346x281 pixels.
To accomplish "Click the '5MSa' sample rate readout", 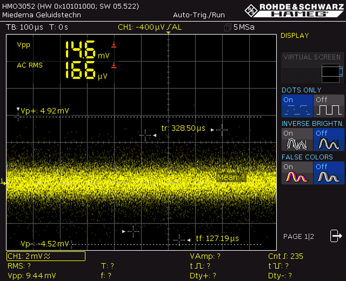I will coord(244,27).
